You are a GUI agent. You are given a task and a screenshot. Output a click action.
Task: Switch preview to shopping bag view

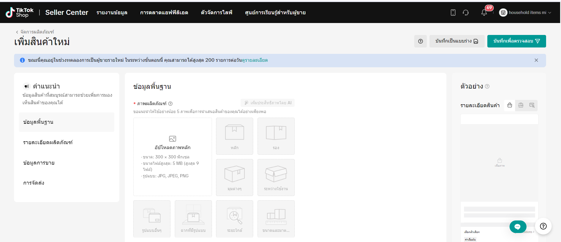point(510,105)
